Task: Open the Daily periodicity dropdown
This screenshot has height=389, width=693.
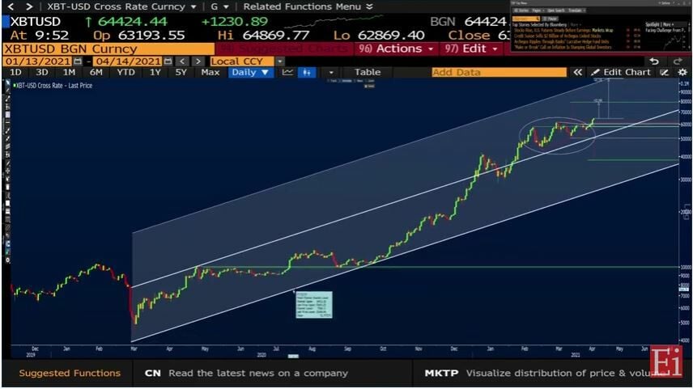Action: [249, 73]
